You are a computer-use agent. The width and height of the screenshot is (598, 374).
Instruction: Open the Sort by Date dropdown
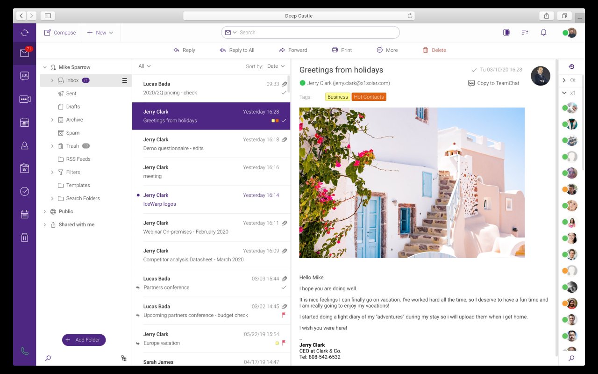tap(276, 66)
